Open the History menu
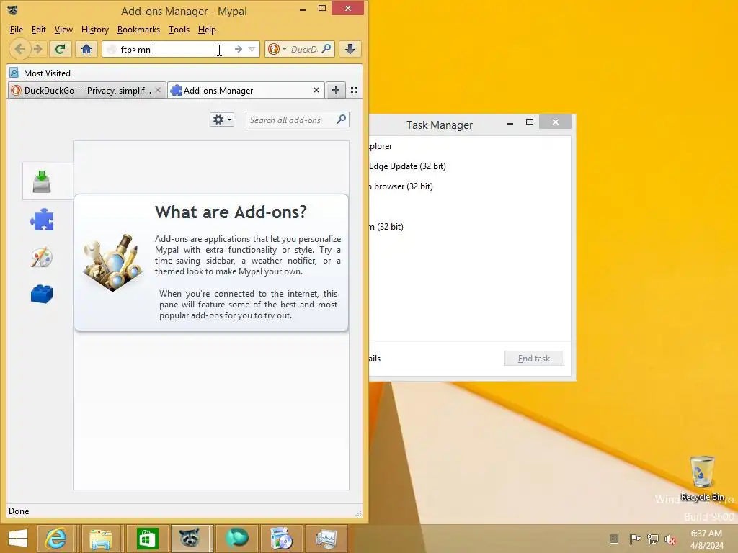The image size is (738, 553). click(x=95, y=29)
